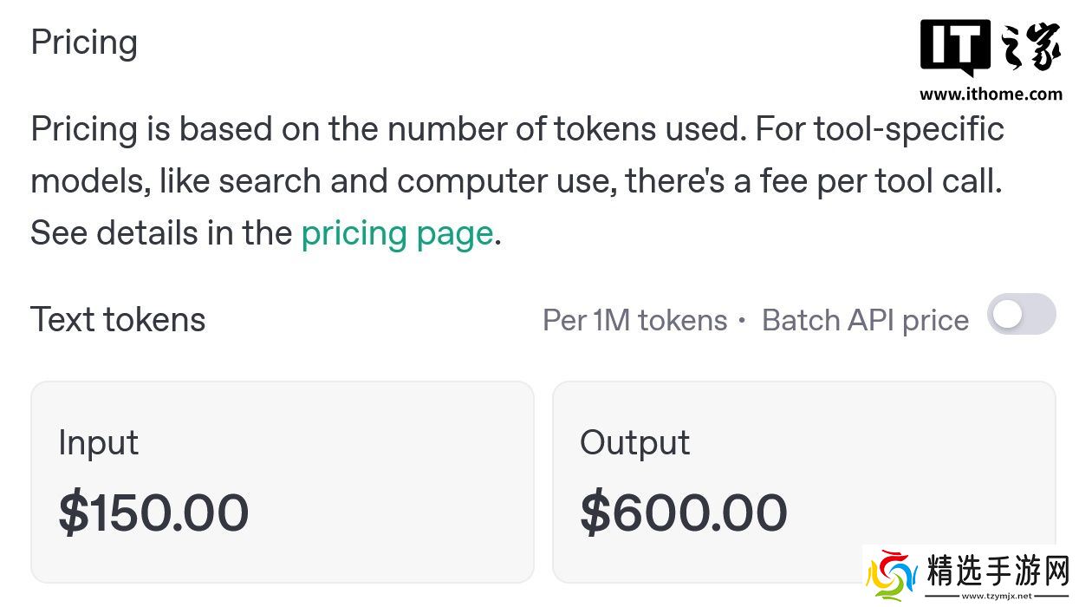Click the Text tokens heading
The height and width of the screenshot is (607, 1079).
click(x=118, y=320)
